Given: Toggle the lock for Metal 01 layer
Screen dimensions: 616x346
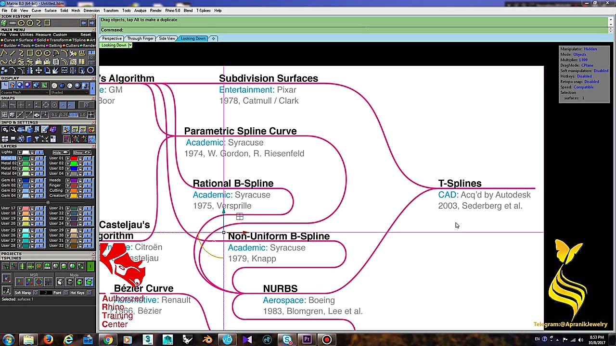Looking at the screenshot, I should 32,158.
